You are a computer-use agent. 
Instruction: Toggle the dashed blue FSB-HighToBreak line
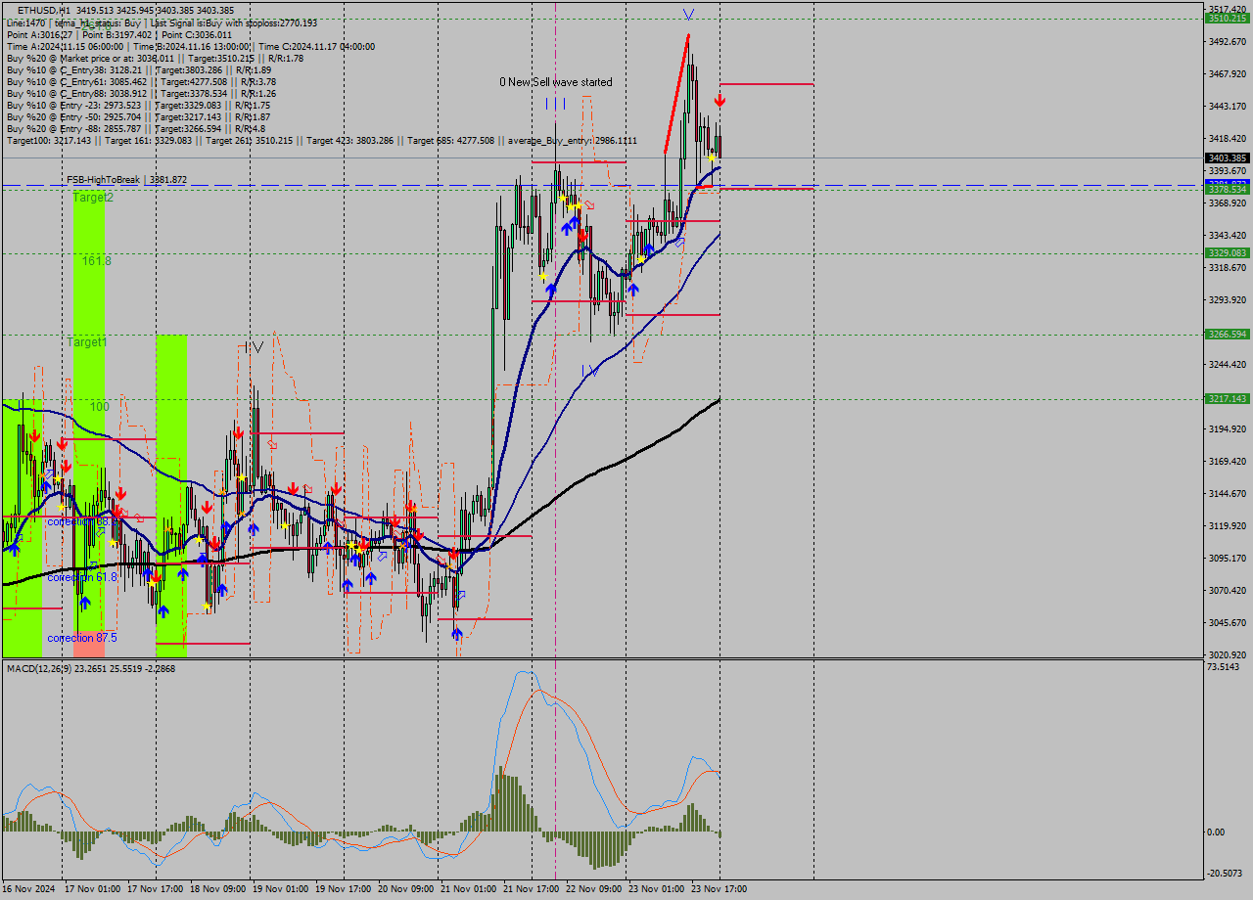[x=392, y=184]
